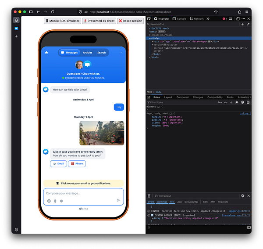Expand the style element node
Image resolution: width=263 pixels, height=249 pixels.
(x=152, y=45)
